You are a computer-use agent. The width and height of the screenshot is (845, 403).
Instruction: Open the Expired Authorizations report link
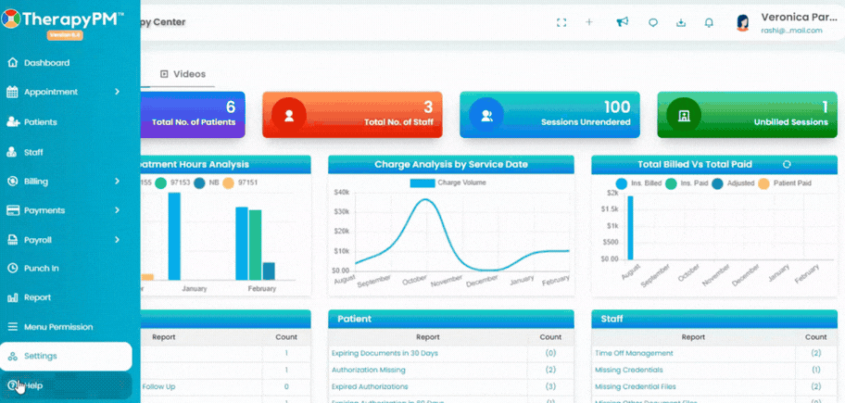tap(370, 387)
